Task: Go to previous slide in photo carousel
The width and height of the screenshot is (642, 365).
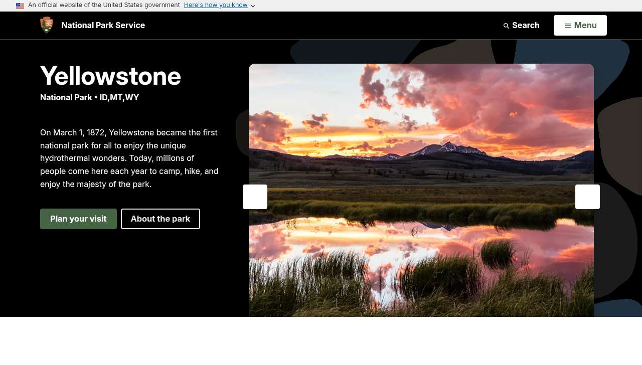Action: pos(255,197)
